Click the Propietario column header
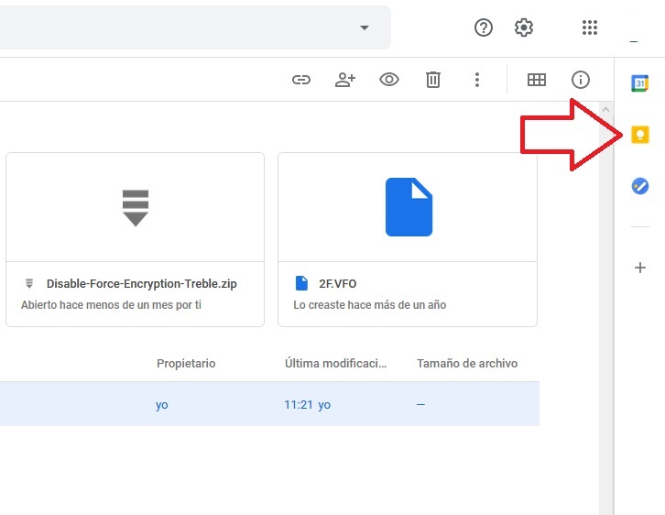The height and width of the screenshot is (515, 665). click(186, 364)
